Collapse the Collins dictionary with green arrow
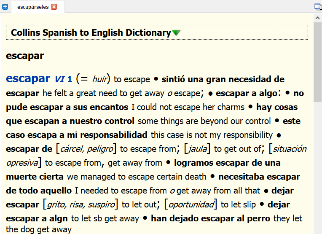The width and height of the screenshot is (322, 234). click(176, 33)
